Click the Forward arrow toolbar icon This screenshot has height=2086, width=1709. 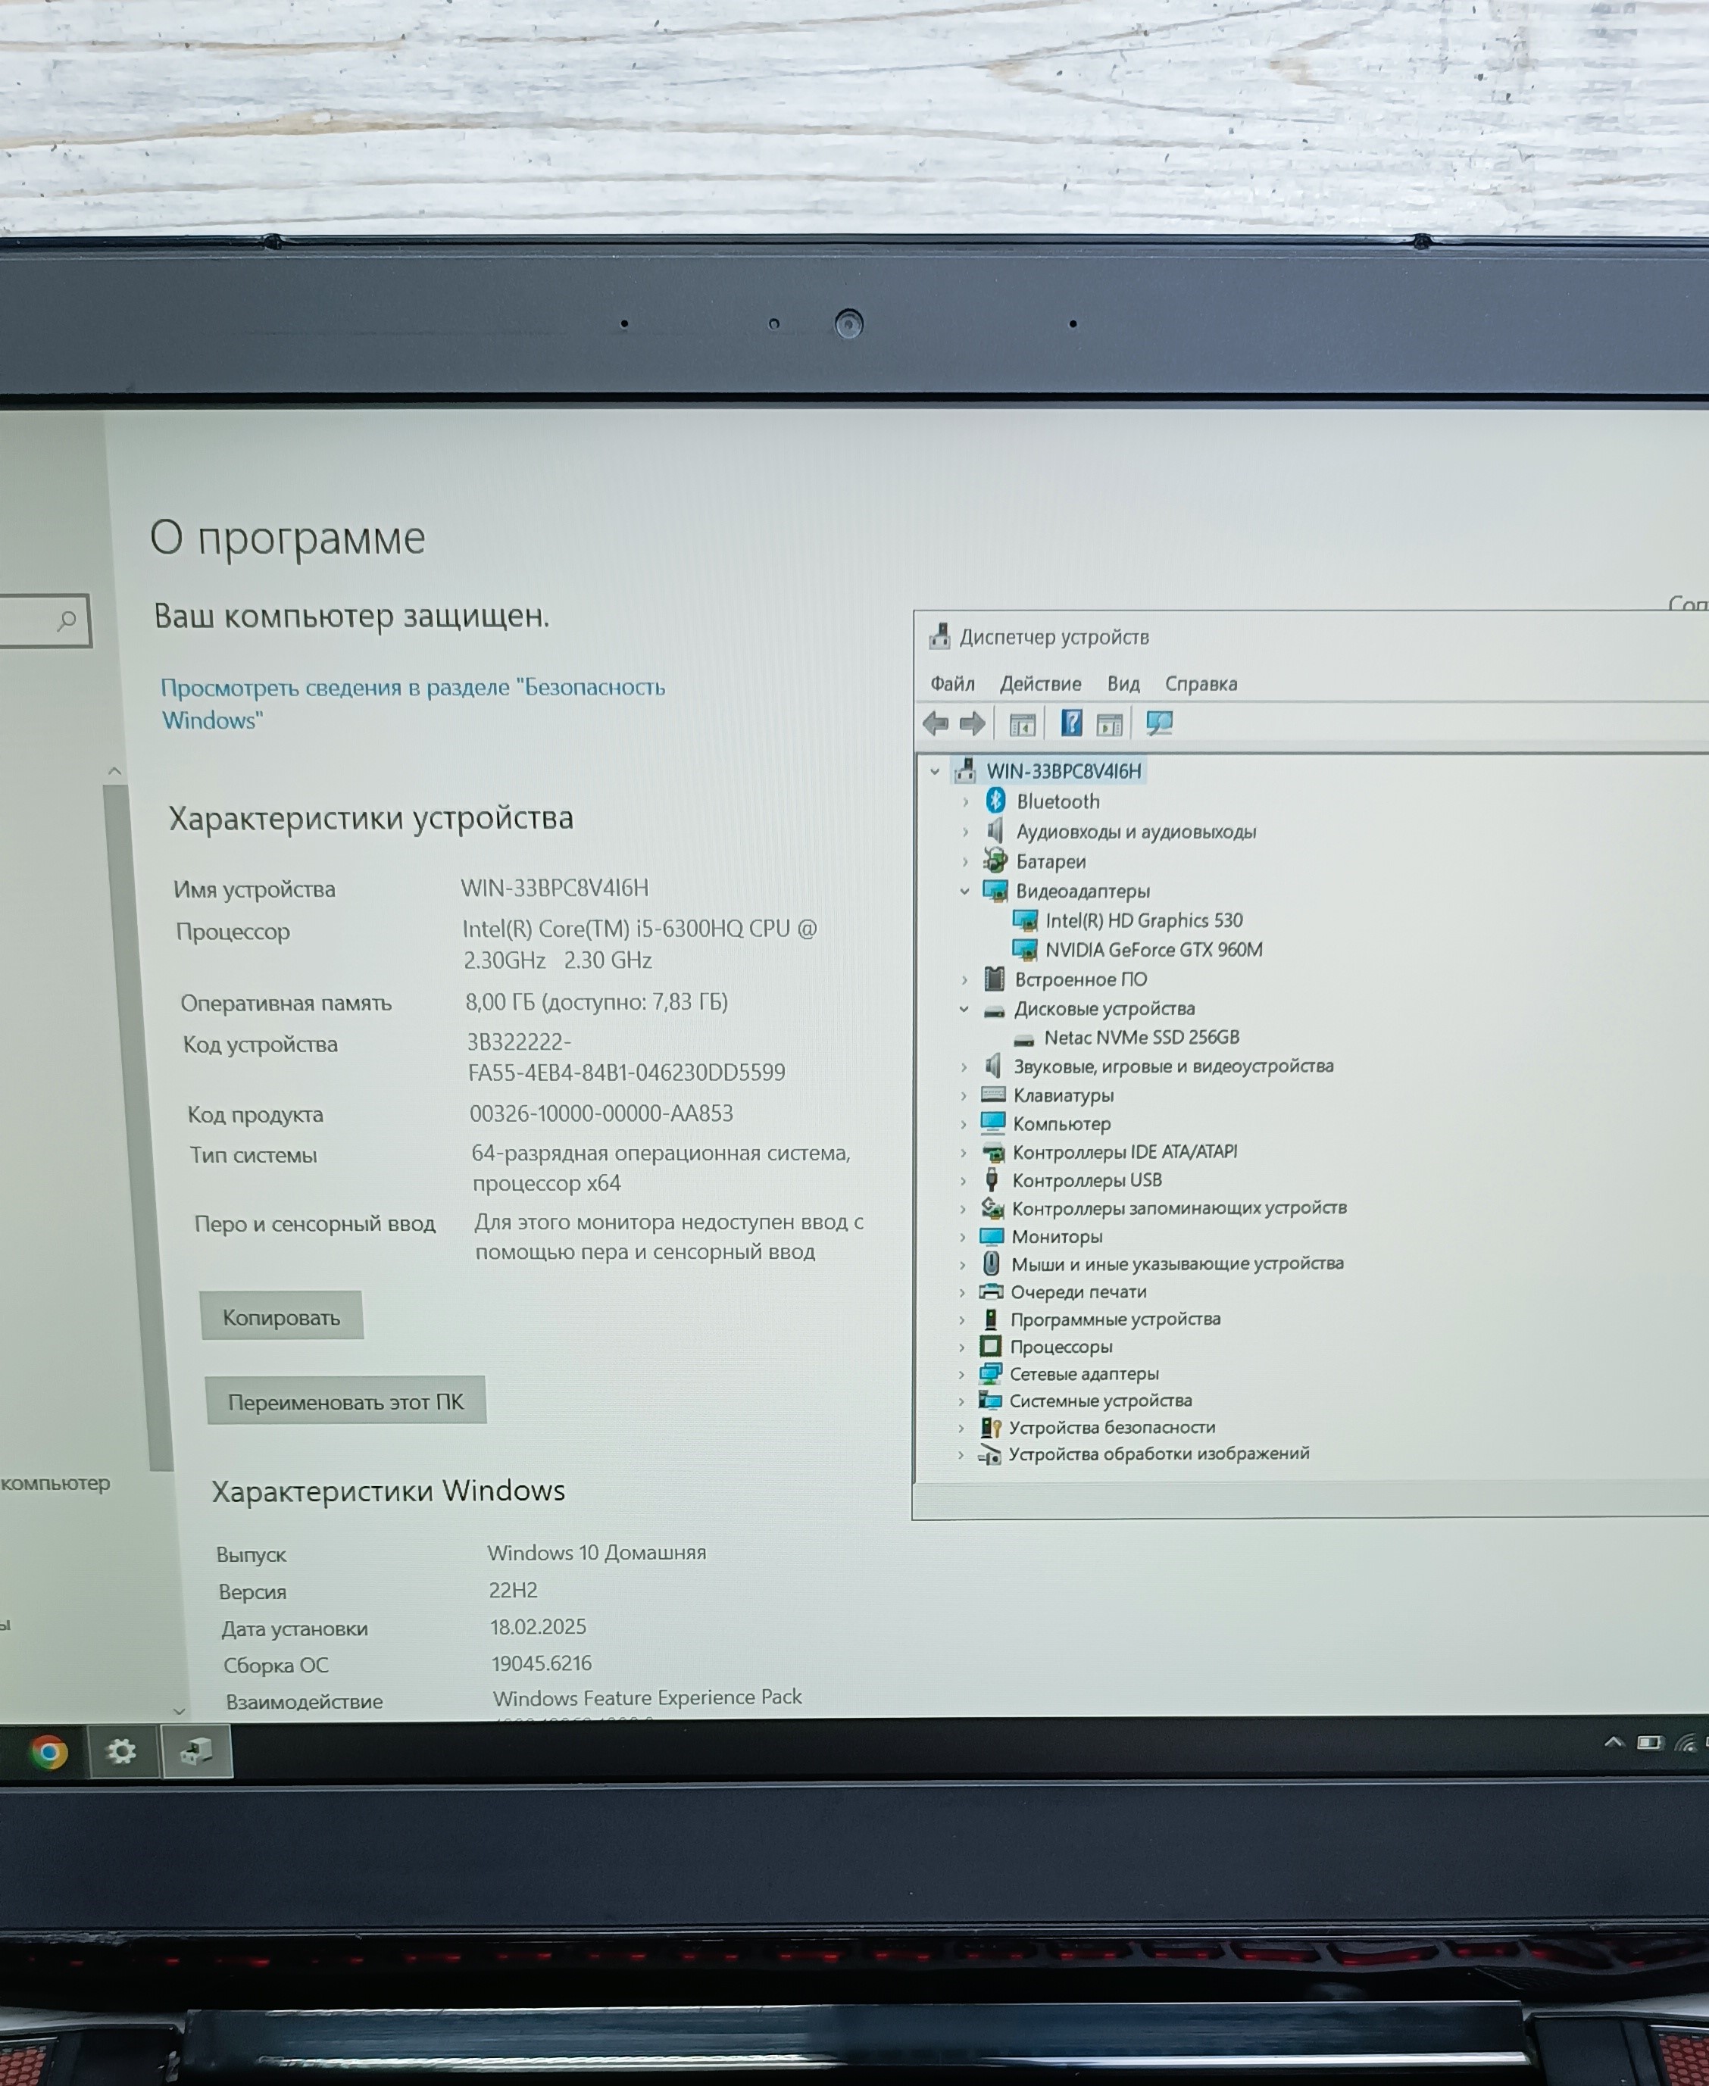(973, 725)
